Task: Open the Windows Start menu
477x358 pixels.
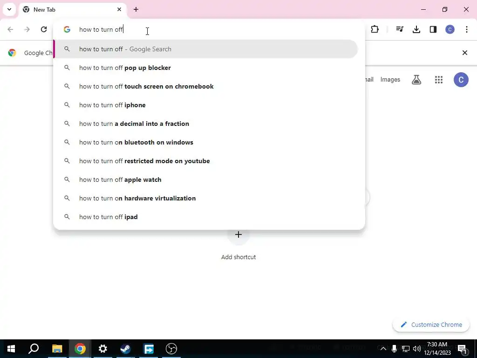Action: 11,349
